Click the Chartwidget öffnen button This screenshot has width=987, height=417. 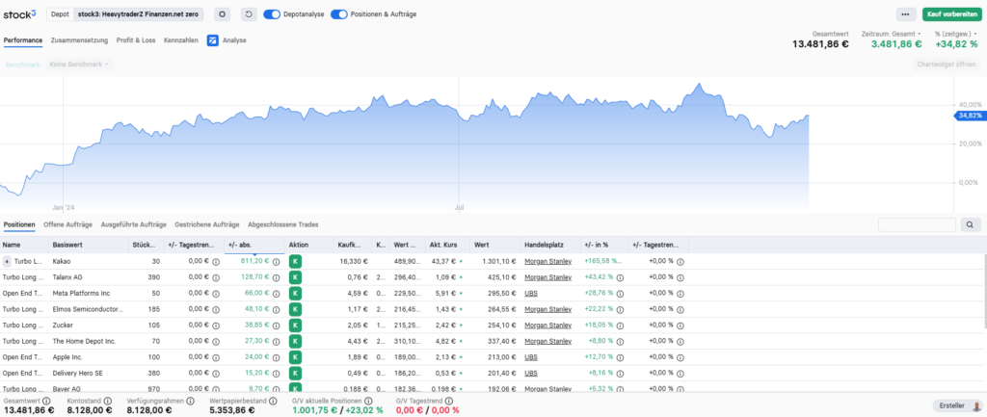(x=947, y=65)
